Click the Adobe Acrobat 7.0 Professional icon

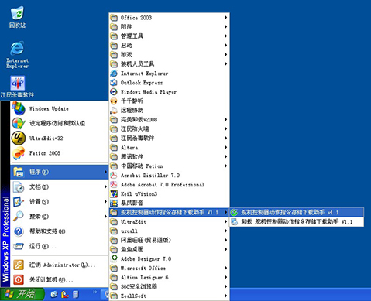tap(114, 185)
